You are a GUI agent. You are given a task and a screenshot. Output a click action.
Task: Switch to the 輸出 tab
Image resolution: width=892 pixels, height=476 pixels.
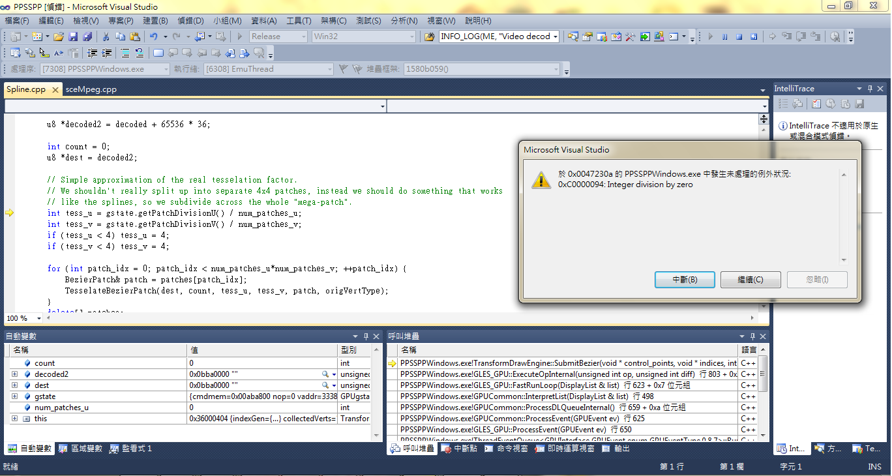[x=616, y=449]
